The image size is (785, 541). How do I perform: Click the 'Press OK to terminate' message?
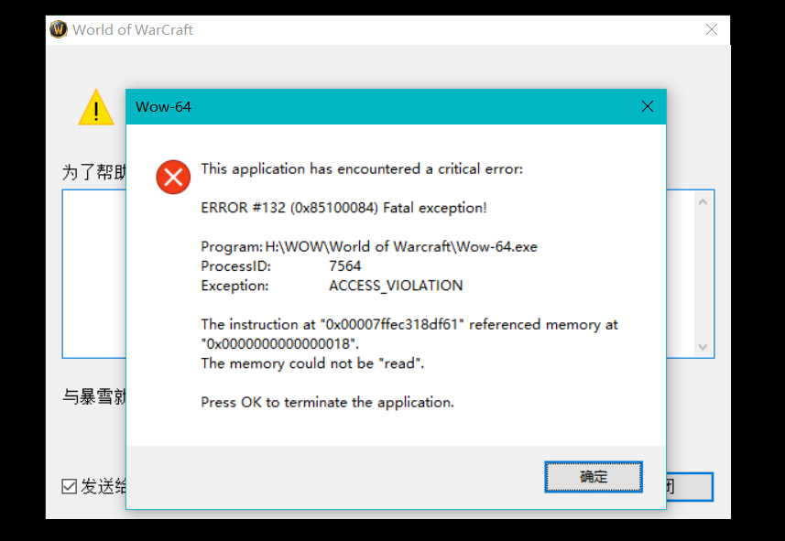[327, 402]
